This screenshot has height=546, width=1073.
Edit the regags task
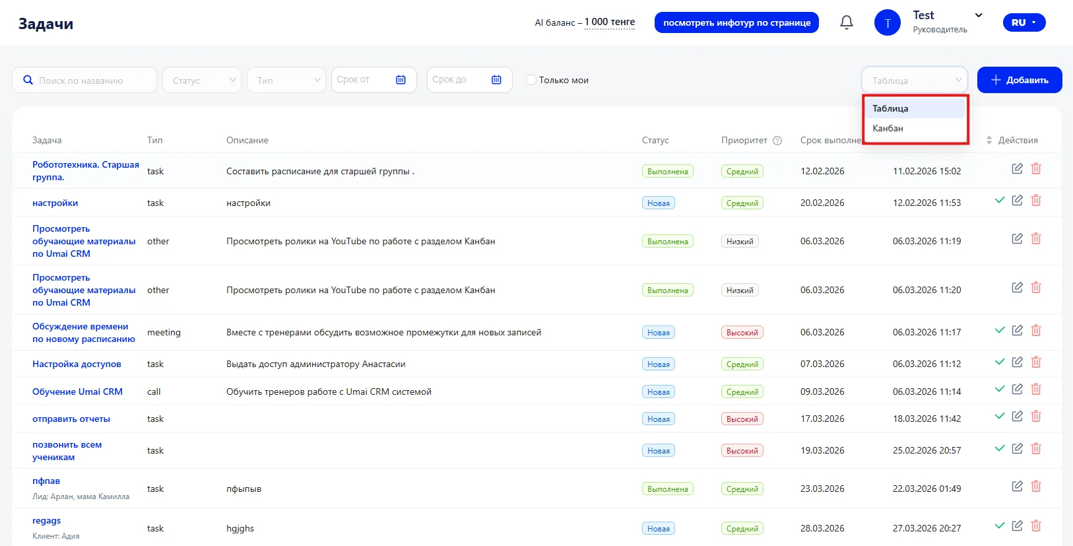[x=1018, y=526]
